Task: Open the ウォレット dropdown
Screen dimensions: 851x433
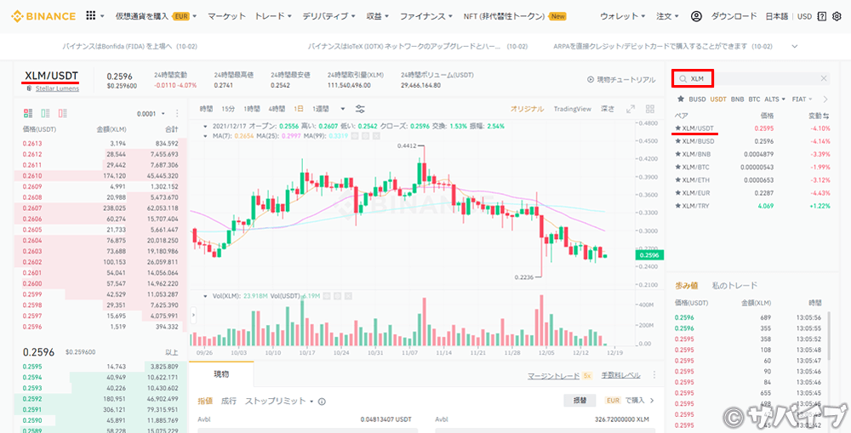Action: 623,16
